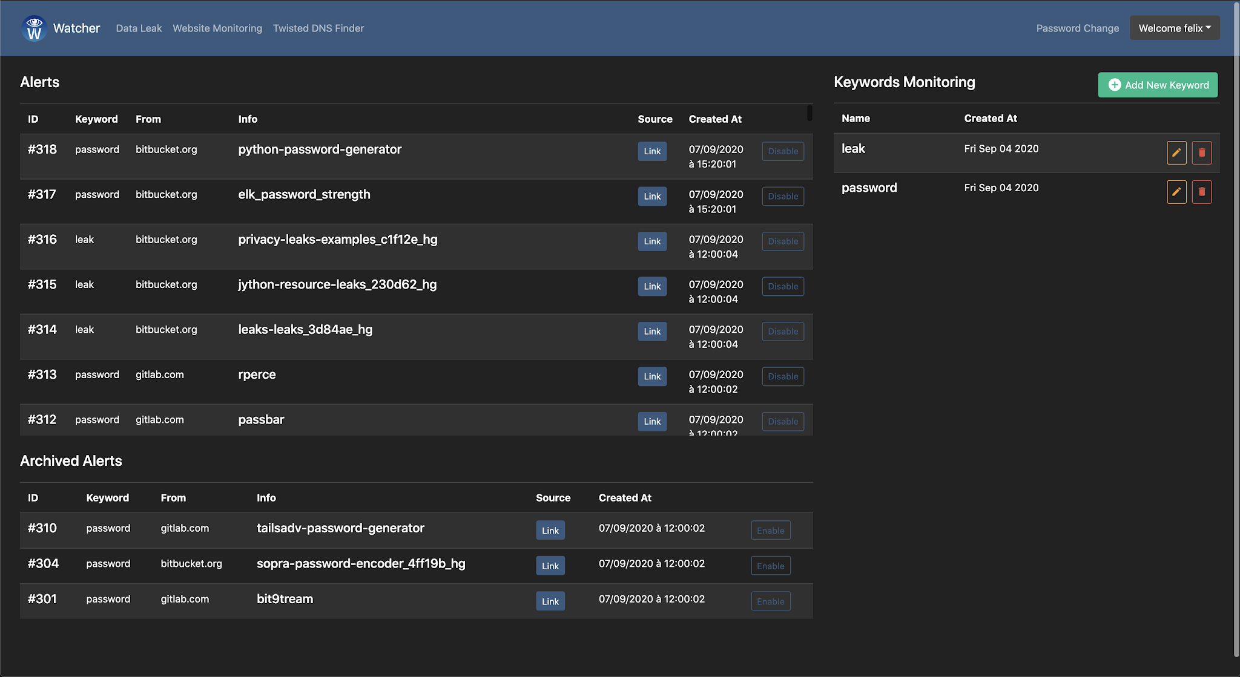Image resolution: width=1240 pixels, height=677 pixels.
Task: Click the Alerts table scrollbar thumb
Action: click(810, 113)
